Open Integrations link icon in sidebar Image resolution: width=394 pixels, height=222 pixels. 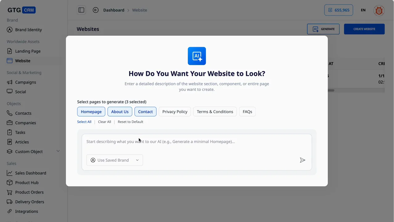coord(10,211)
